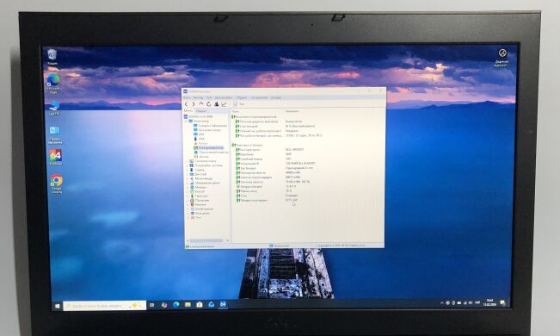Click the Back arrow in AIDA64 toolbar
The width and height of the screenshot is (560, 336).
click(x=186, y=104)
